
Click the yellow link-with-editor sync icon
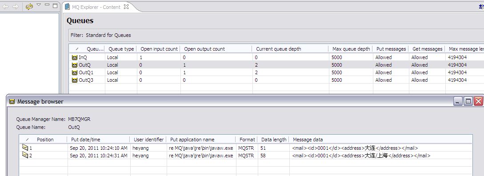29,7
